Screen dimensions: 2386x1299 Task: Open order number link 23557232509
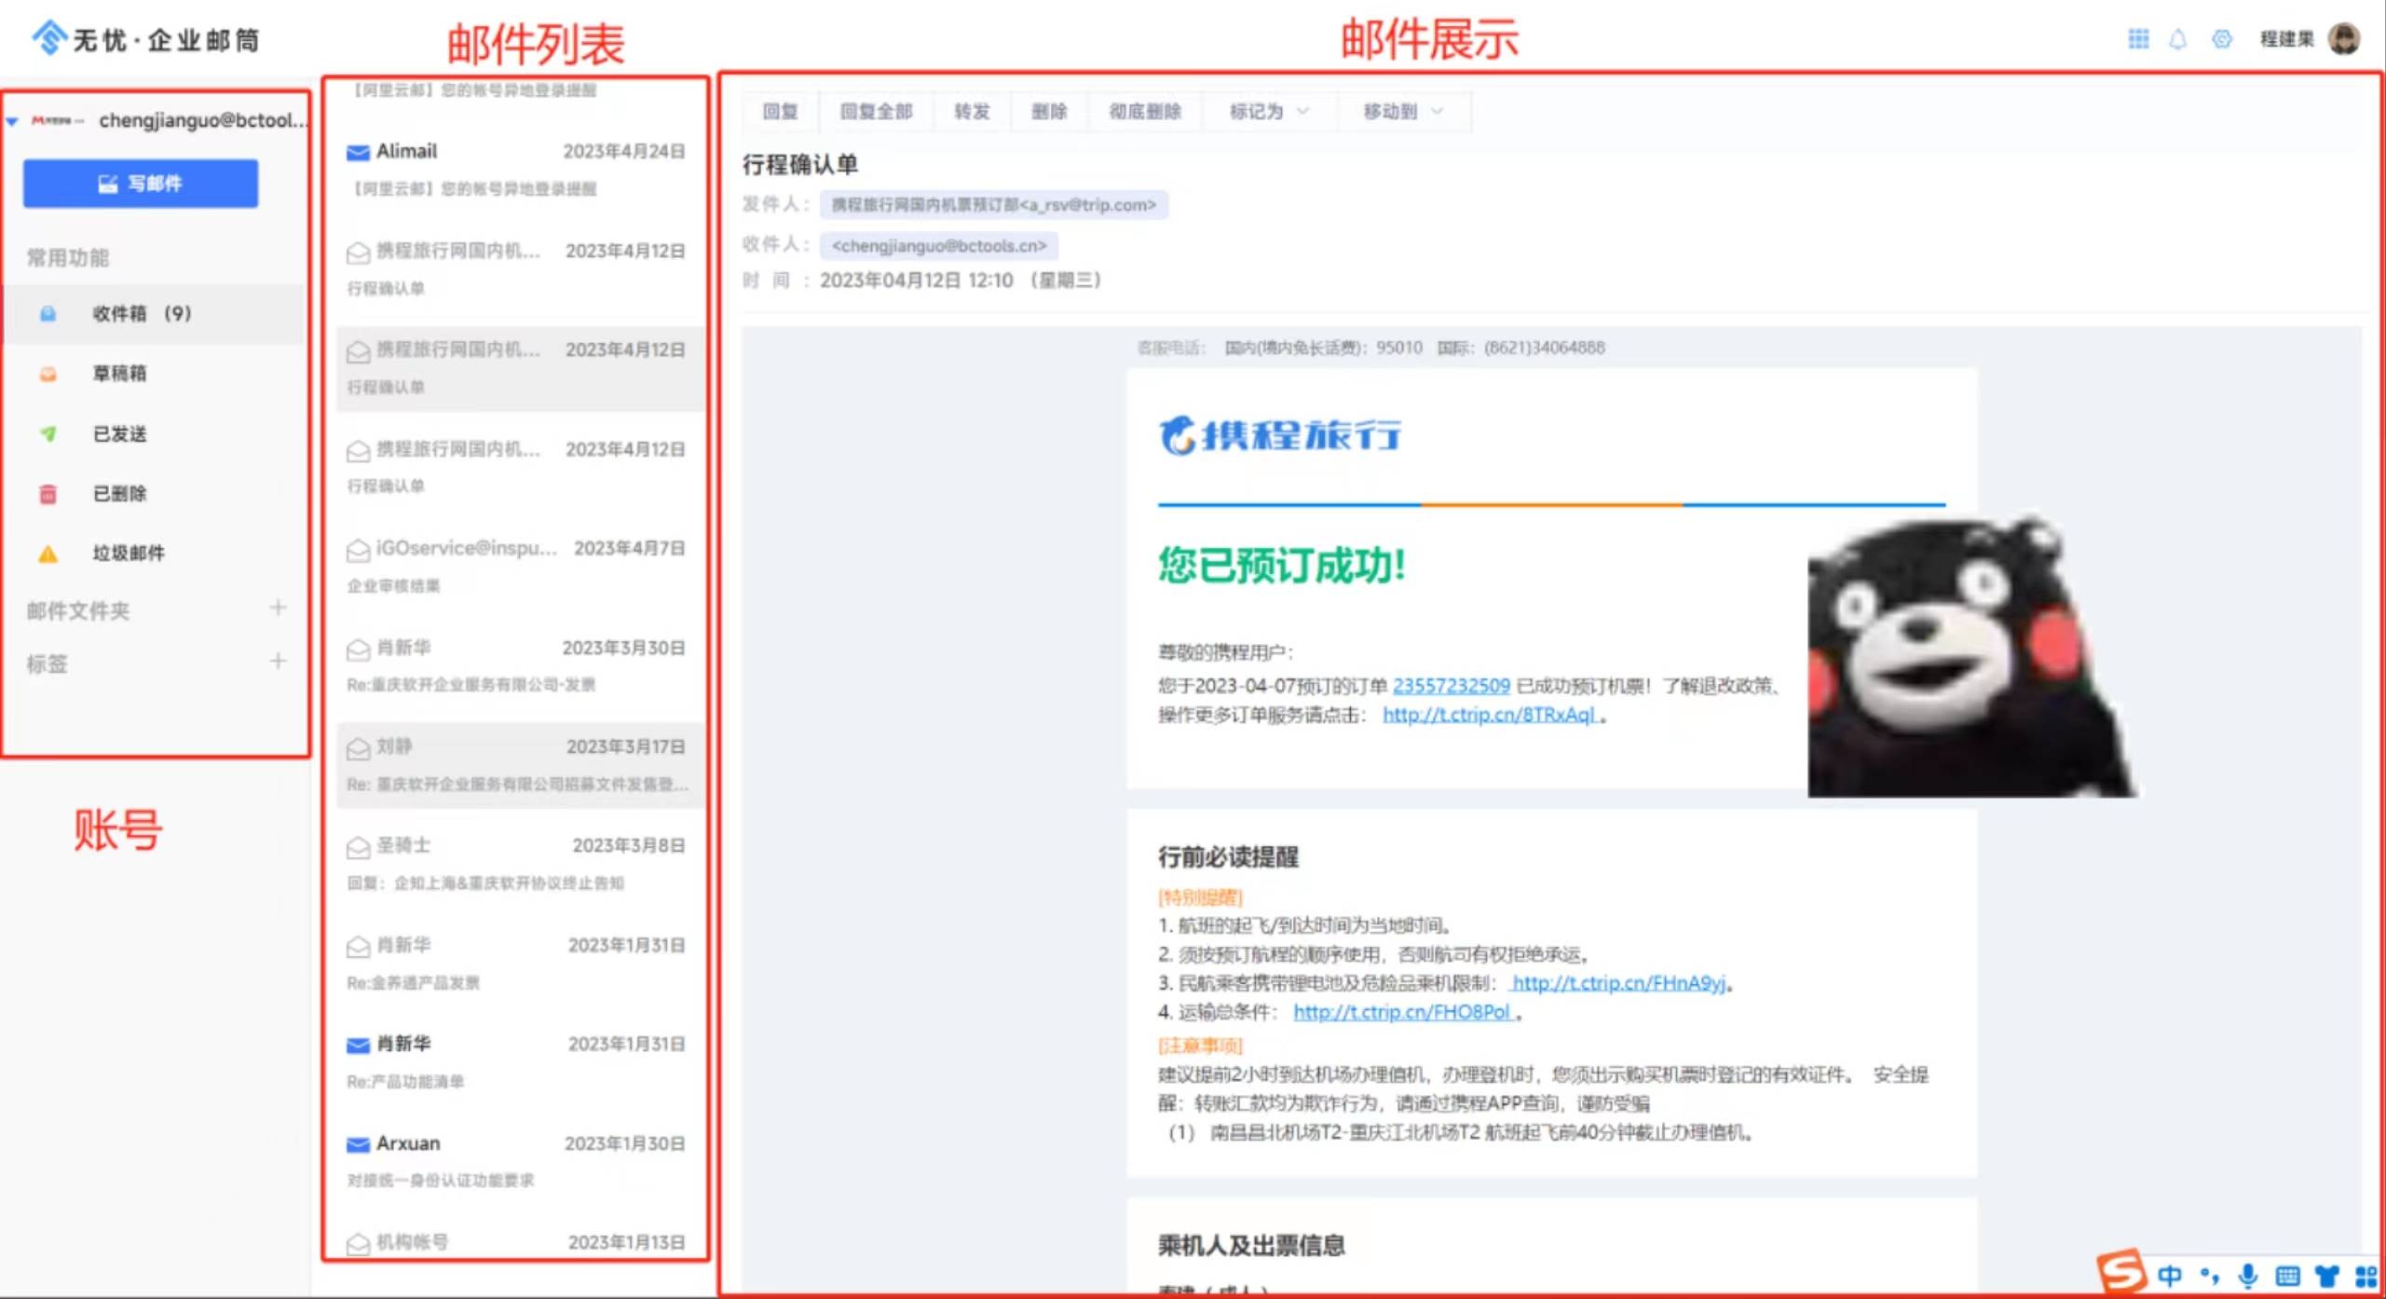click(x=1452, y=686)
